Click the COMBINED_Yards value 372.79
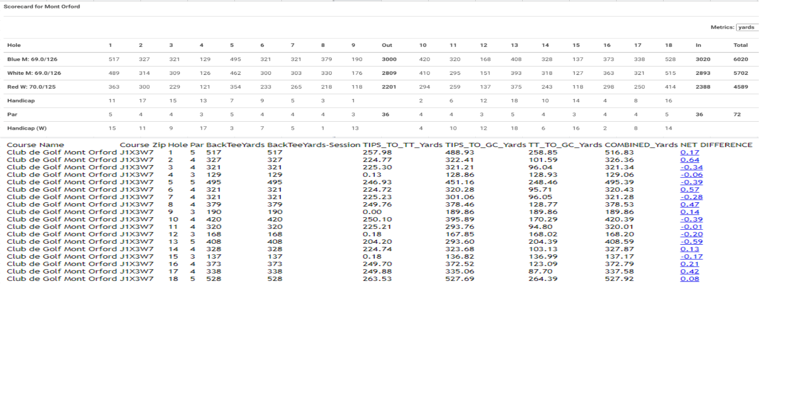The width and height of the screenshot is (810, 395). (619, 264)
